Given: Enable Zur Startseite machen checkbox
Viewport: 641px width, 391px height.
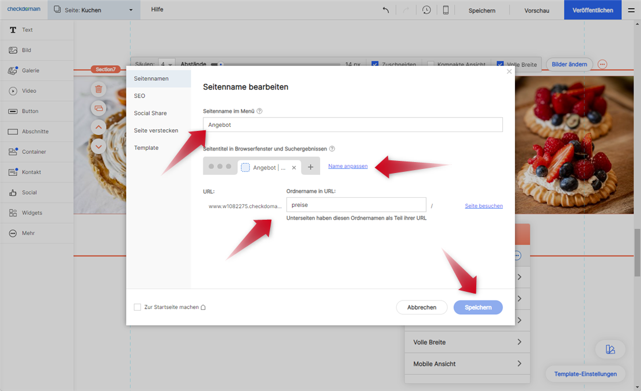Looking at the screenshot, I should pos(137,307).
